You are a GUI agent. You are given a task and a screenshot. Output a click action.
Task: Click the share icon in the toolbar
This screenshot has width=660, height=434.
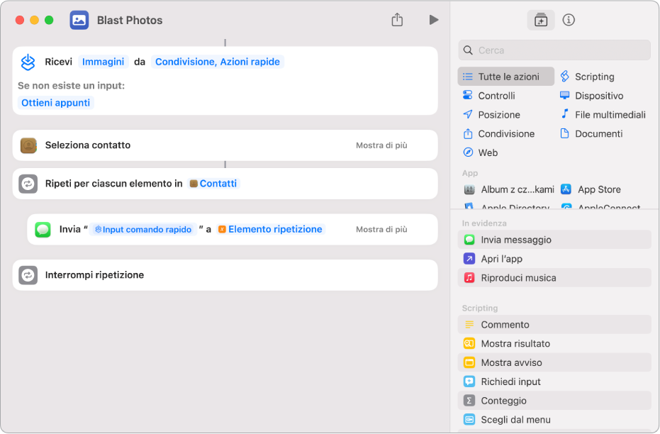(397, 20)
